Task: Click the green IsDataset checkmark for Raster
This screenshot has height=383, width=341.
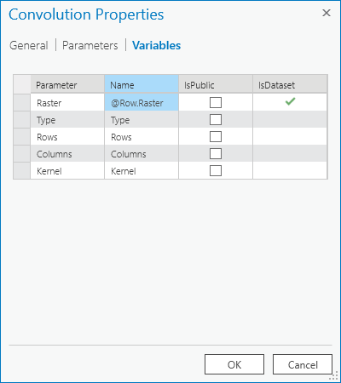Action: pos(290,101)
